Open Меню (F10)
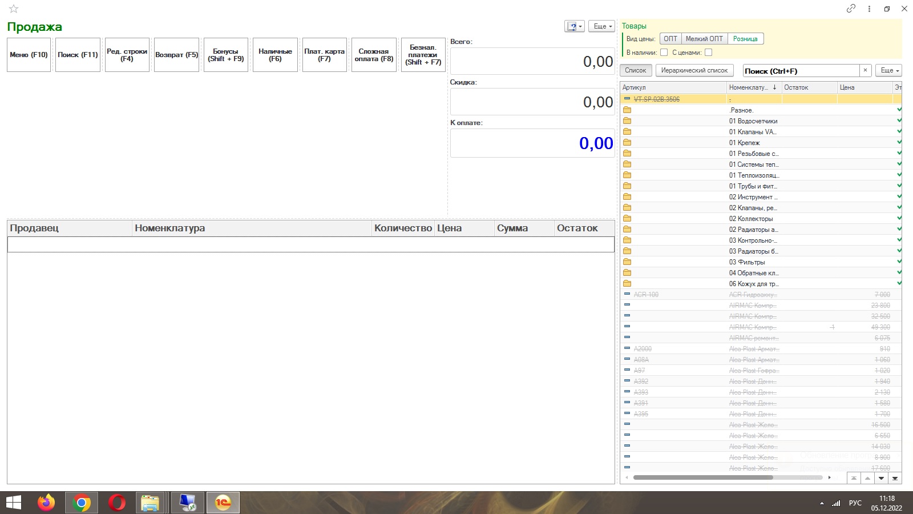This screenshot has width=913, height=514. tap(29, 55)
